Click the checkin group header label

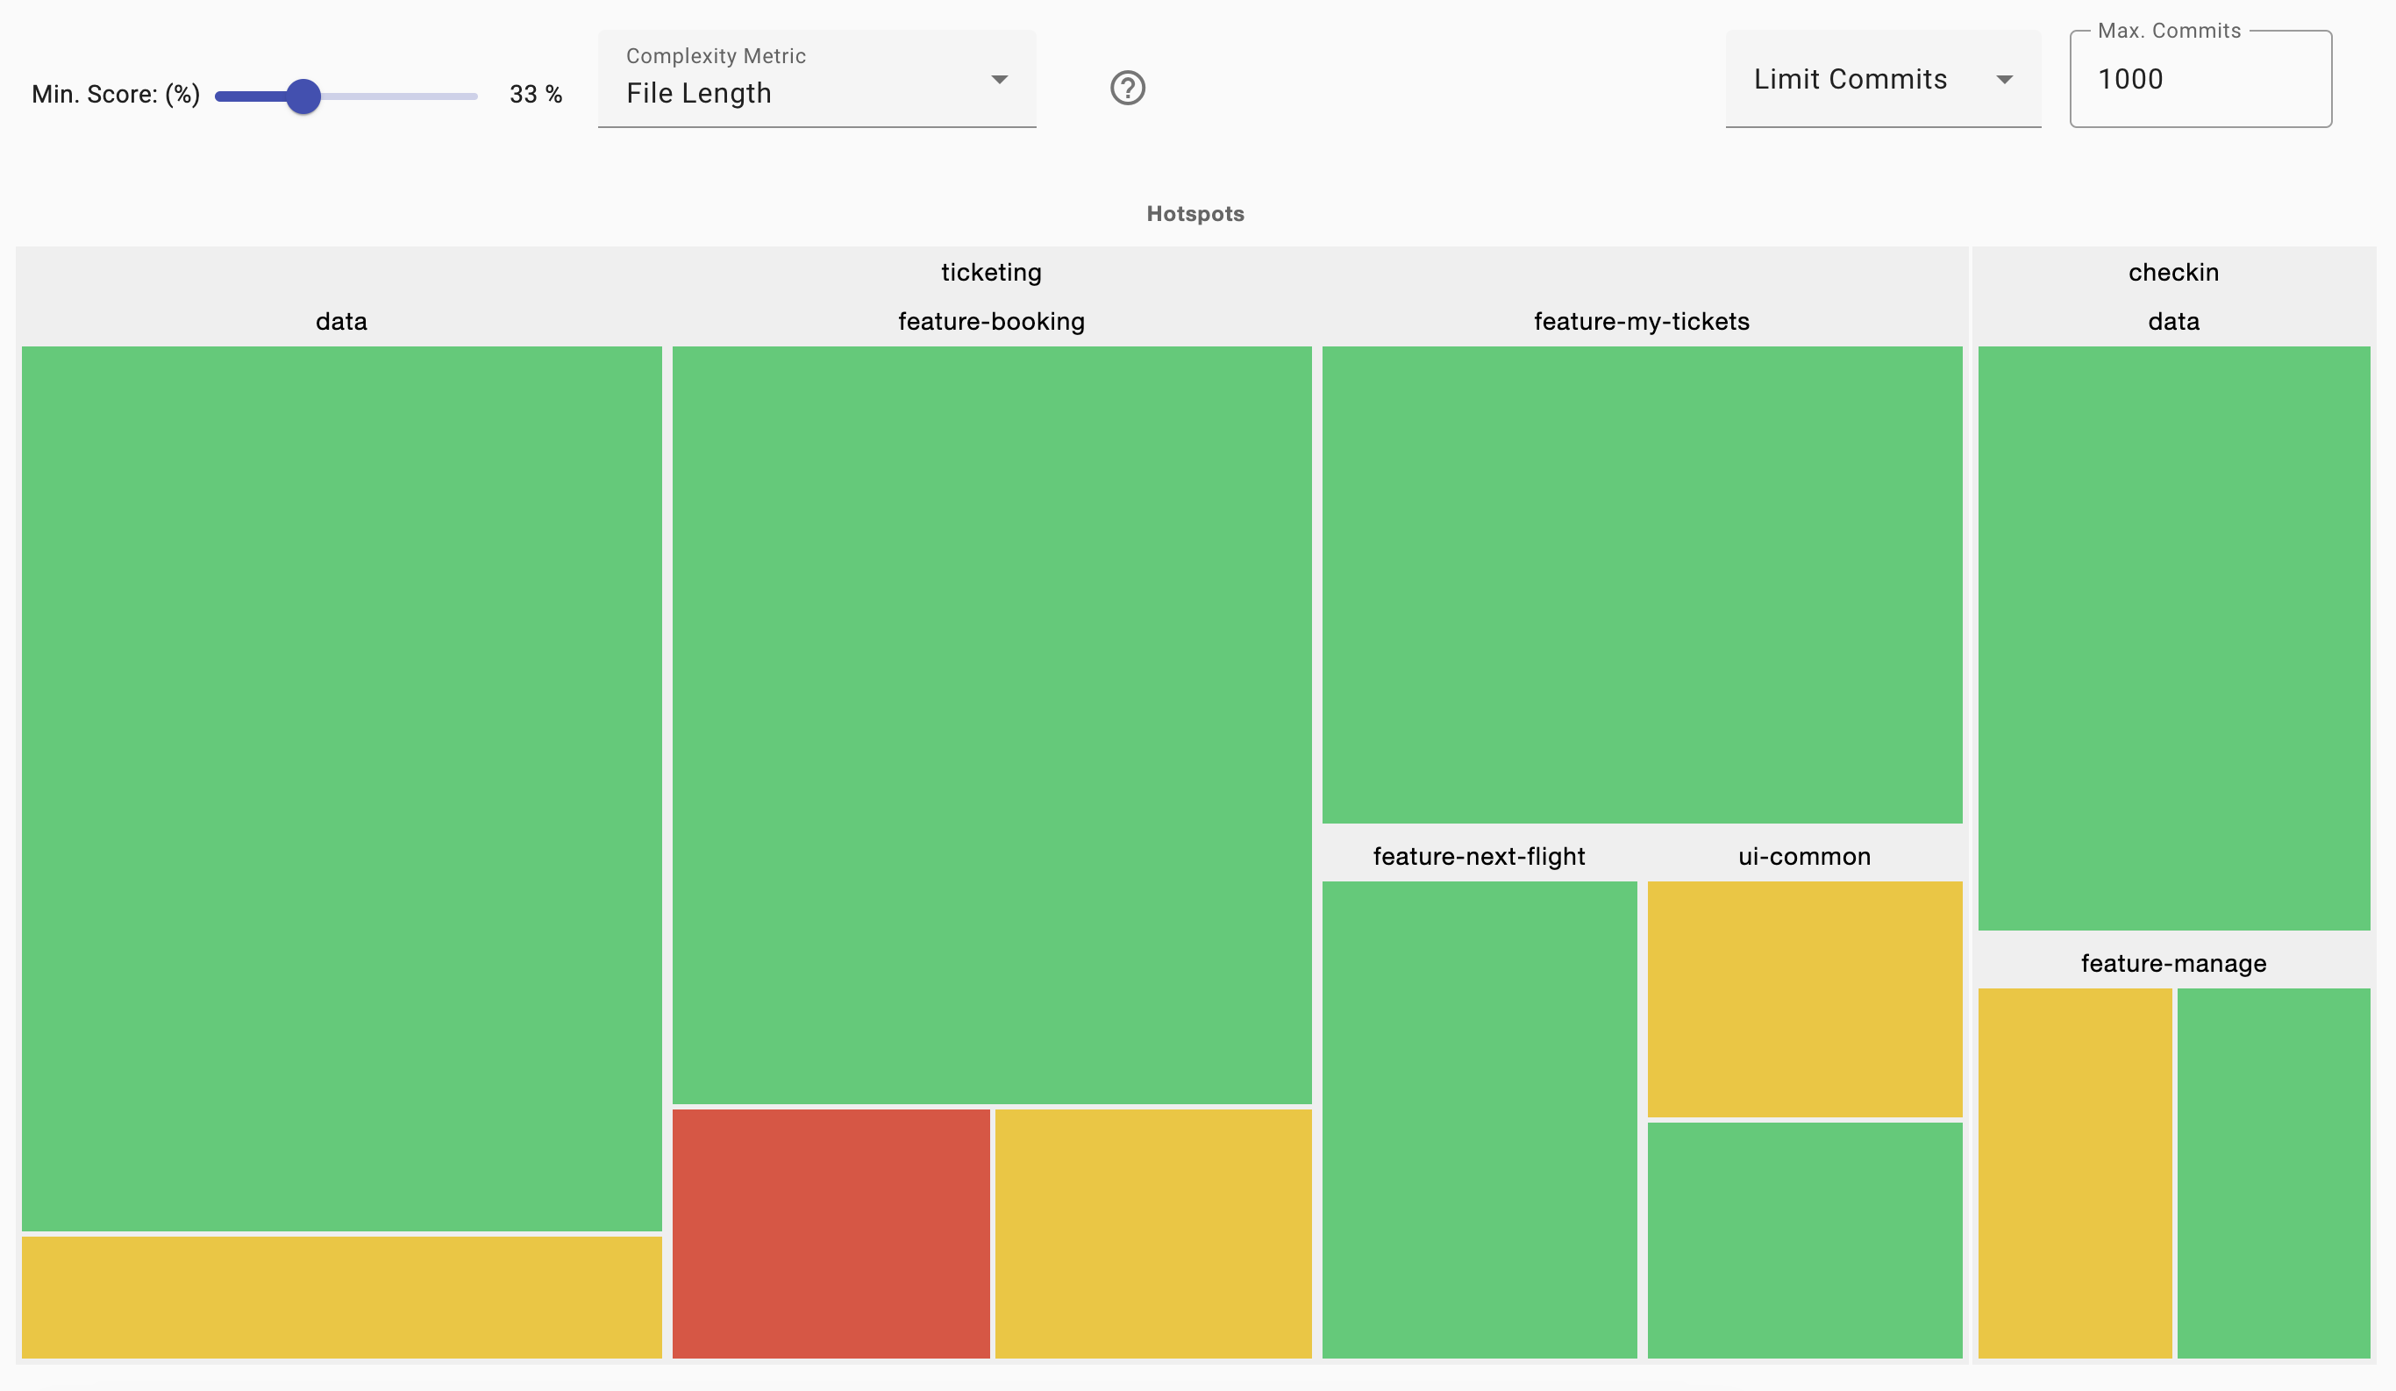2172,273
